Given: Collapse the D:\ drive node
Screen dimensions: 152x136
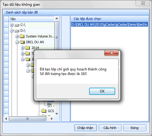Looking at the screenshot, I should (12, 31).
